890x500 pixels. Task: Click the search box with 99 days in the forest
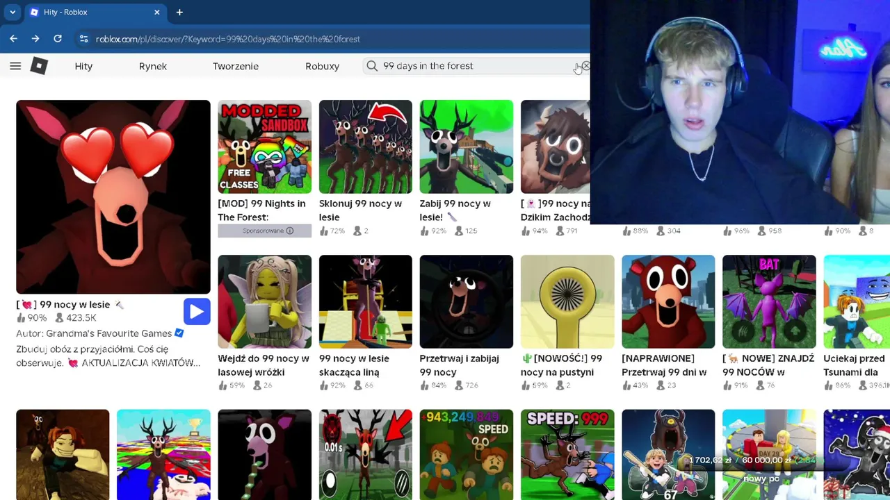click(476, 66)
